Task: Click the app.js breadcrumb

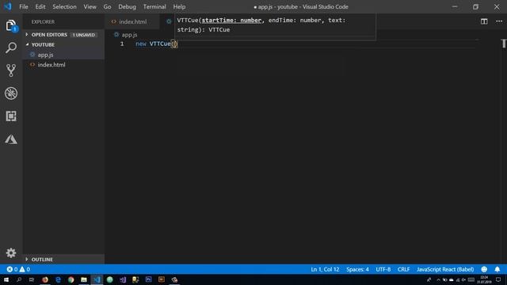Action: [x=129, y=35]
